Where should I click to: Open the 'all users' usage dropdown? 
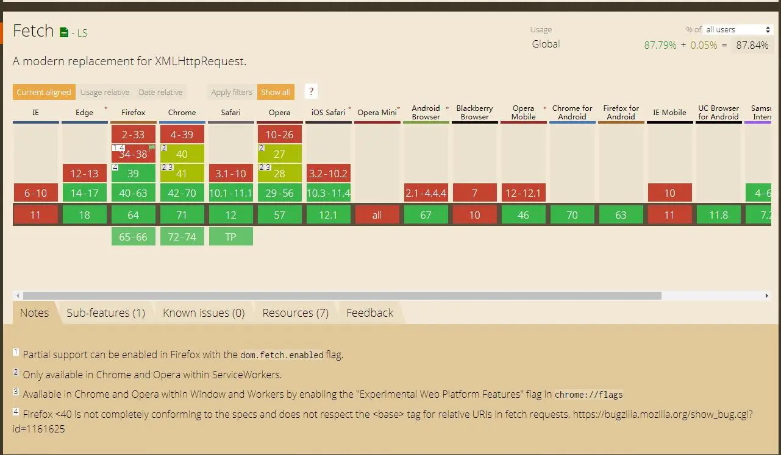pos(738,29)
